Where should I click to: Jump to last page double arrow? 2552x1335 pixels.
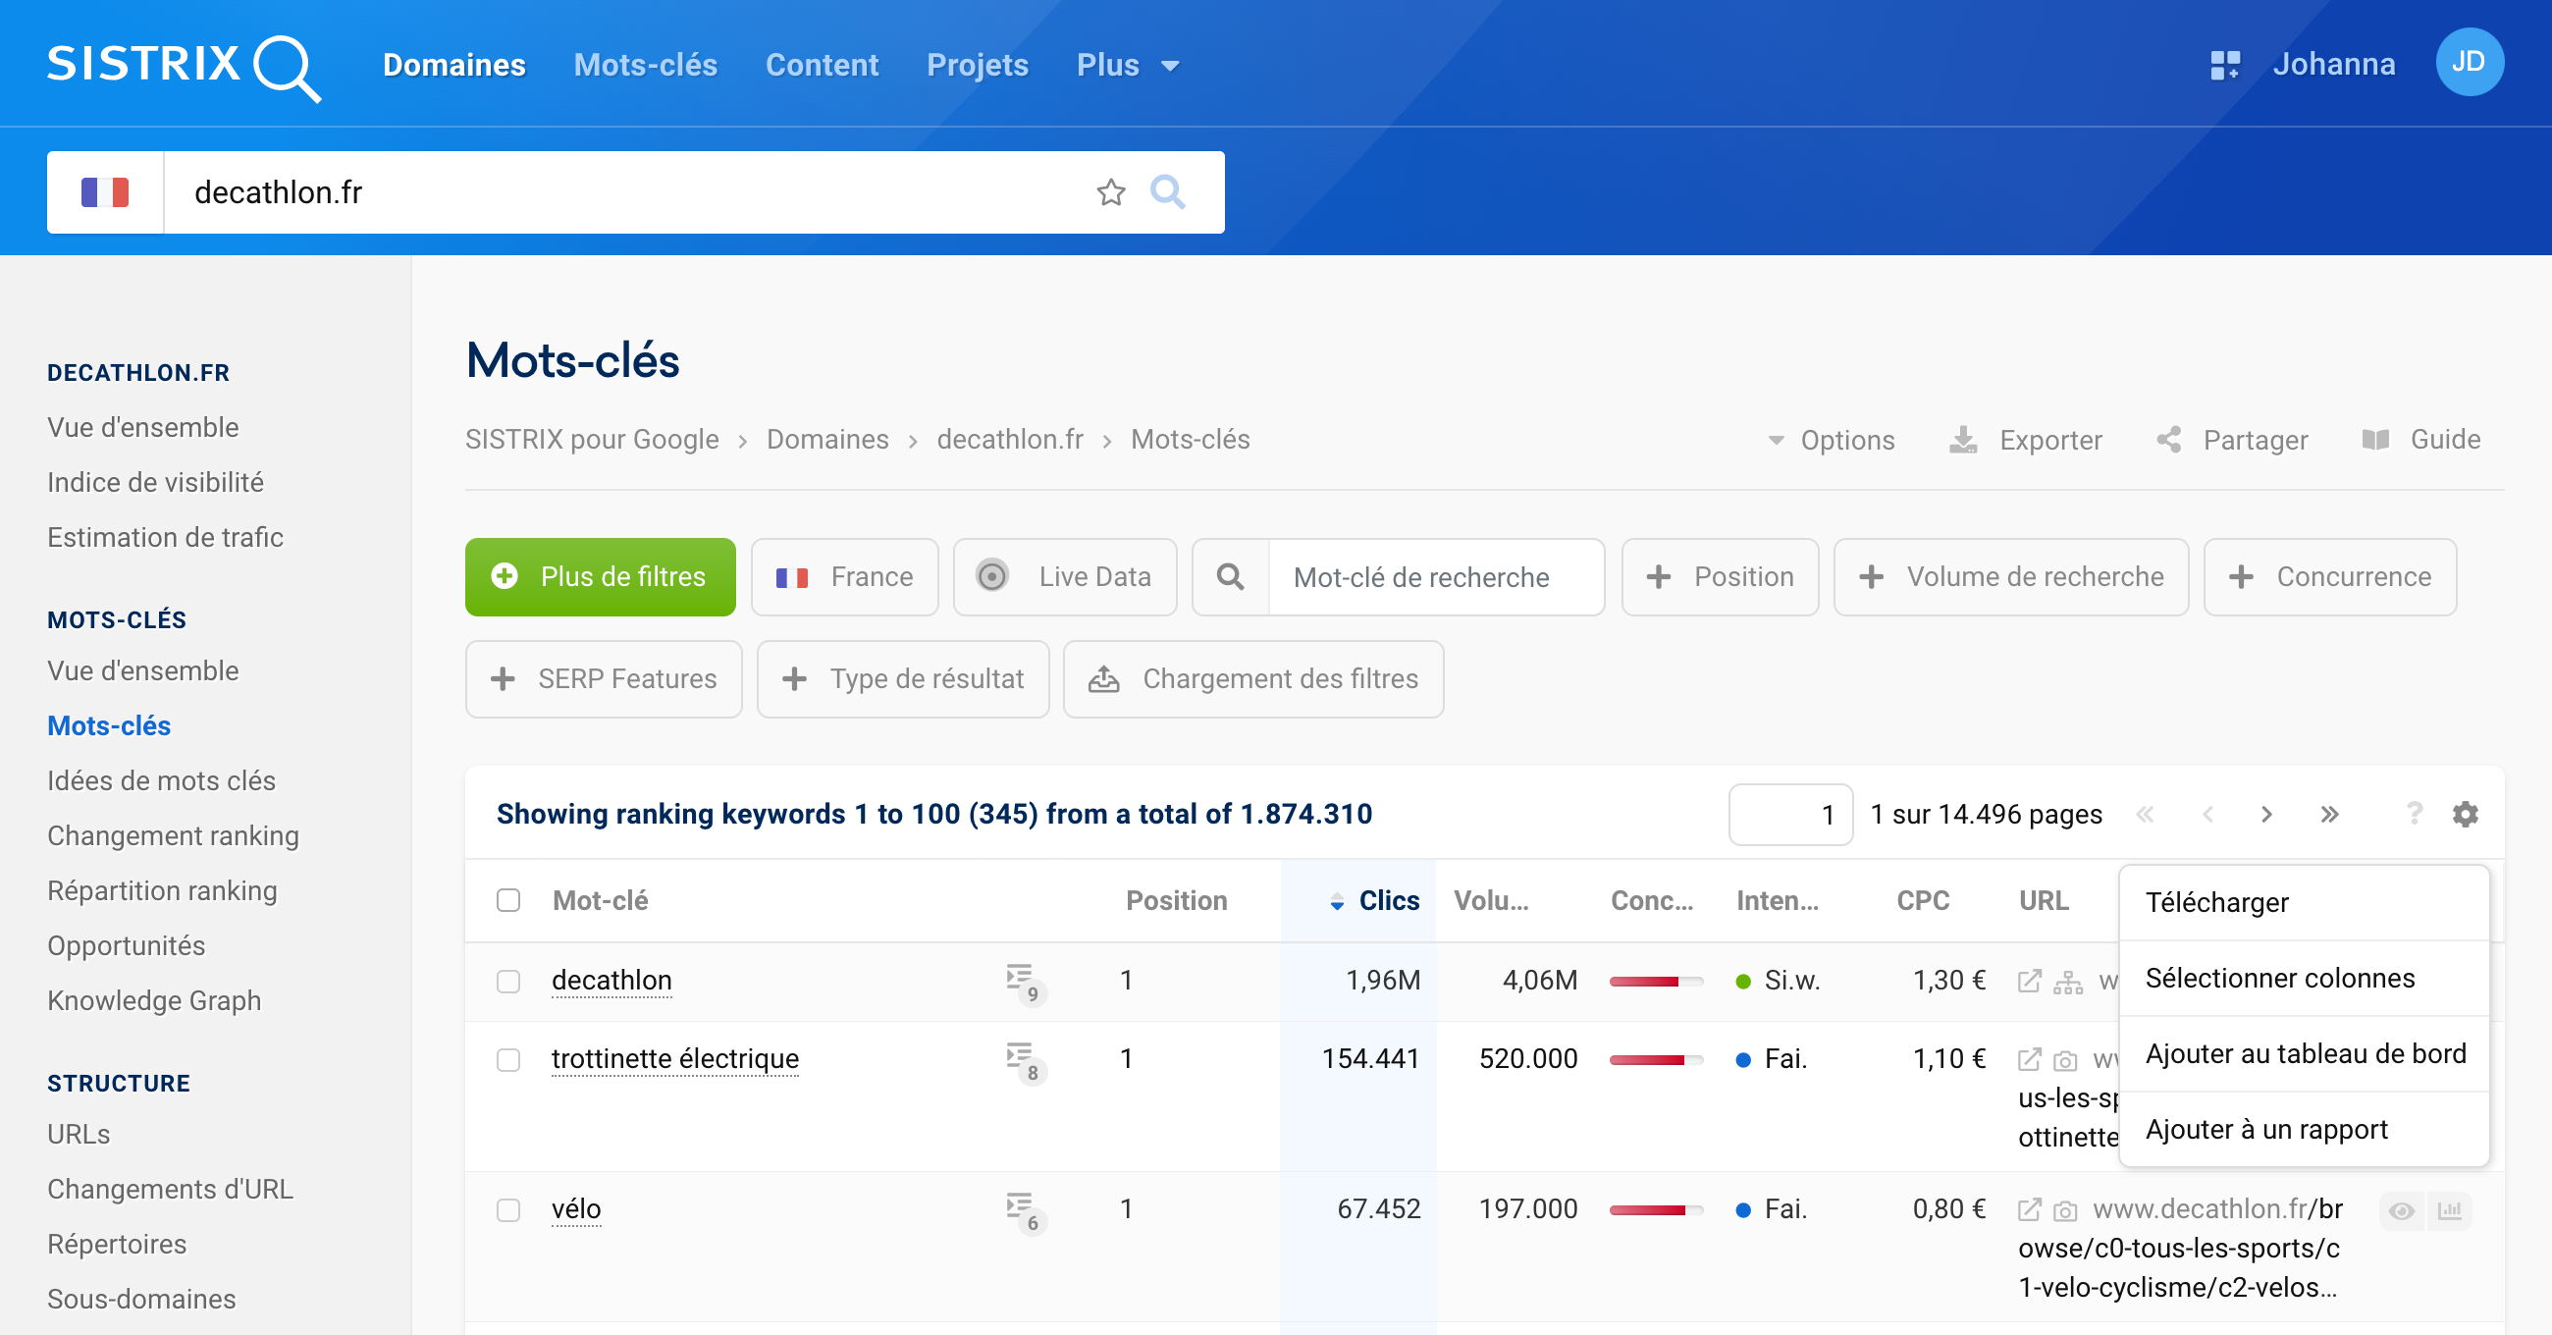pos(2329,815)
